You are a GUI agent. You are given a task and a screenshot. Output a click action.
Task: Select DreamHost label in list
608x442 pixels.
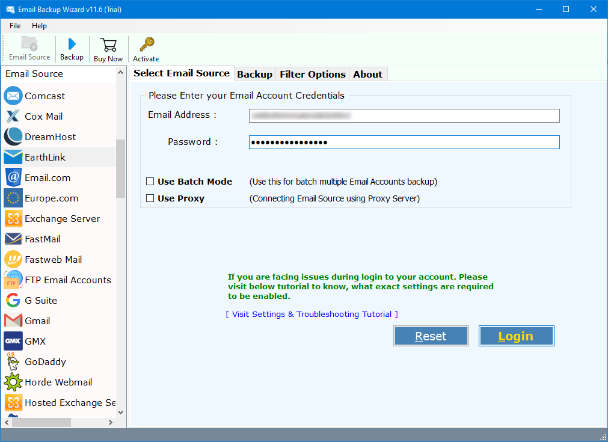click(51, 137)
